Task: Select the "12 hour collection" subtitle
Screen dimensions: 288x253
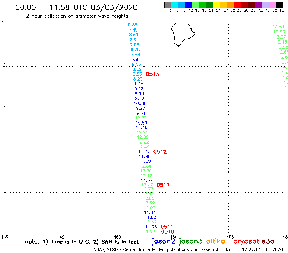Action: pos(76,16)
